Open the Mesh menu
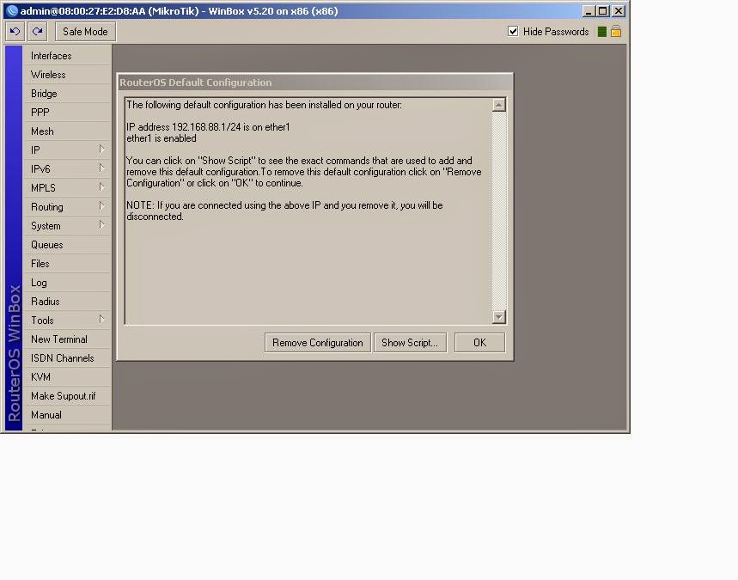The height and width of the screenshot is (580, 738). pyautogui.click(x=67, y=131)
